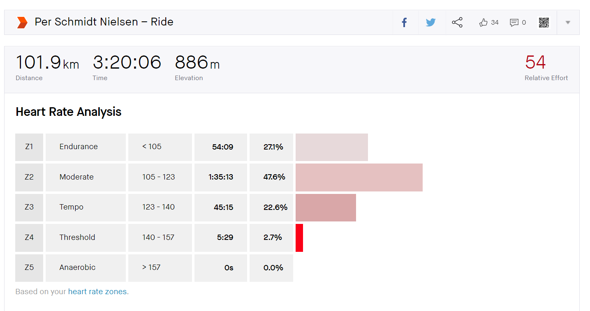Screen dimensions: 590x311
Task: Expand the header dropdown arrow
Action: tap(568, 23)
